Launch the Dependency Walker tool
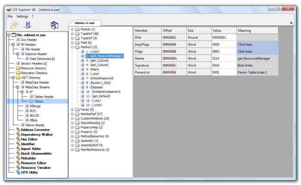 click(x=37, y=134)
